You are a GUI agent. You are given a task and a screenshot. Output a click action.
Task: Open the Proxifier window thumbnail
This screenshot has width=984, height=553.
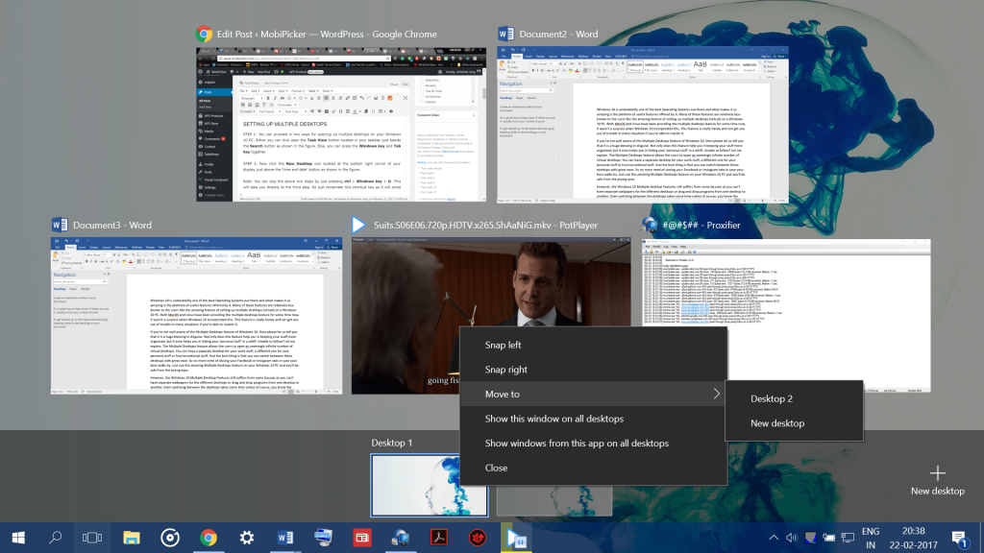[786, 315]
